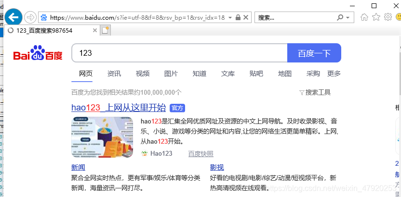The width and height of the screenshot is (401, 197).
Task: Click the security lock icon
Action: tap(238, 17)
